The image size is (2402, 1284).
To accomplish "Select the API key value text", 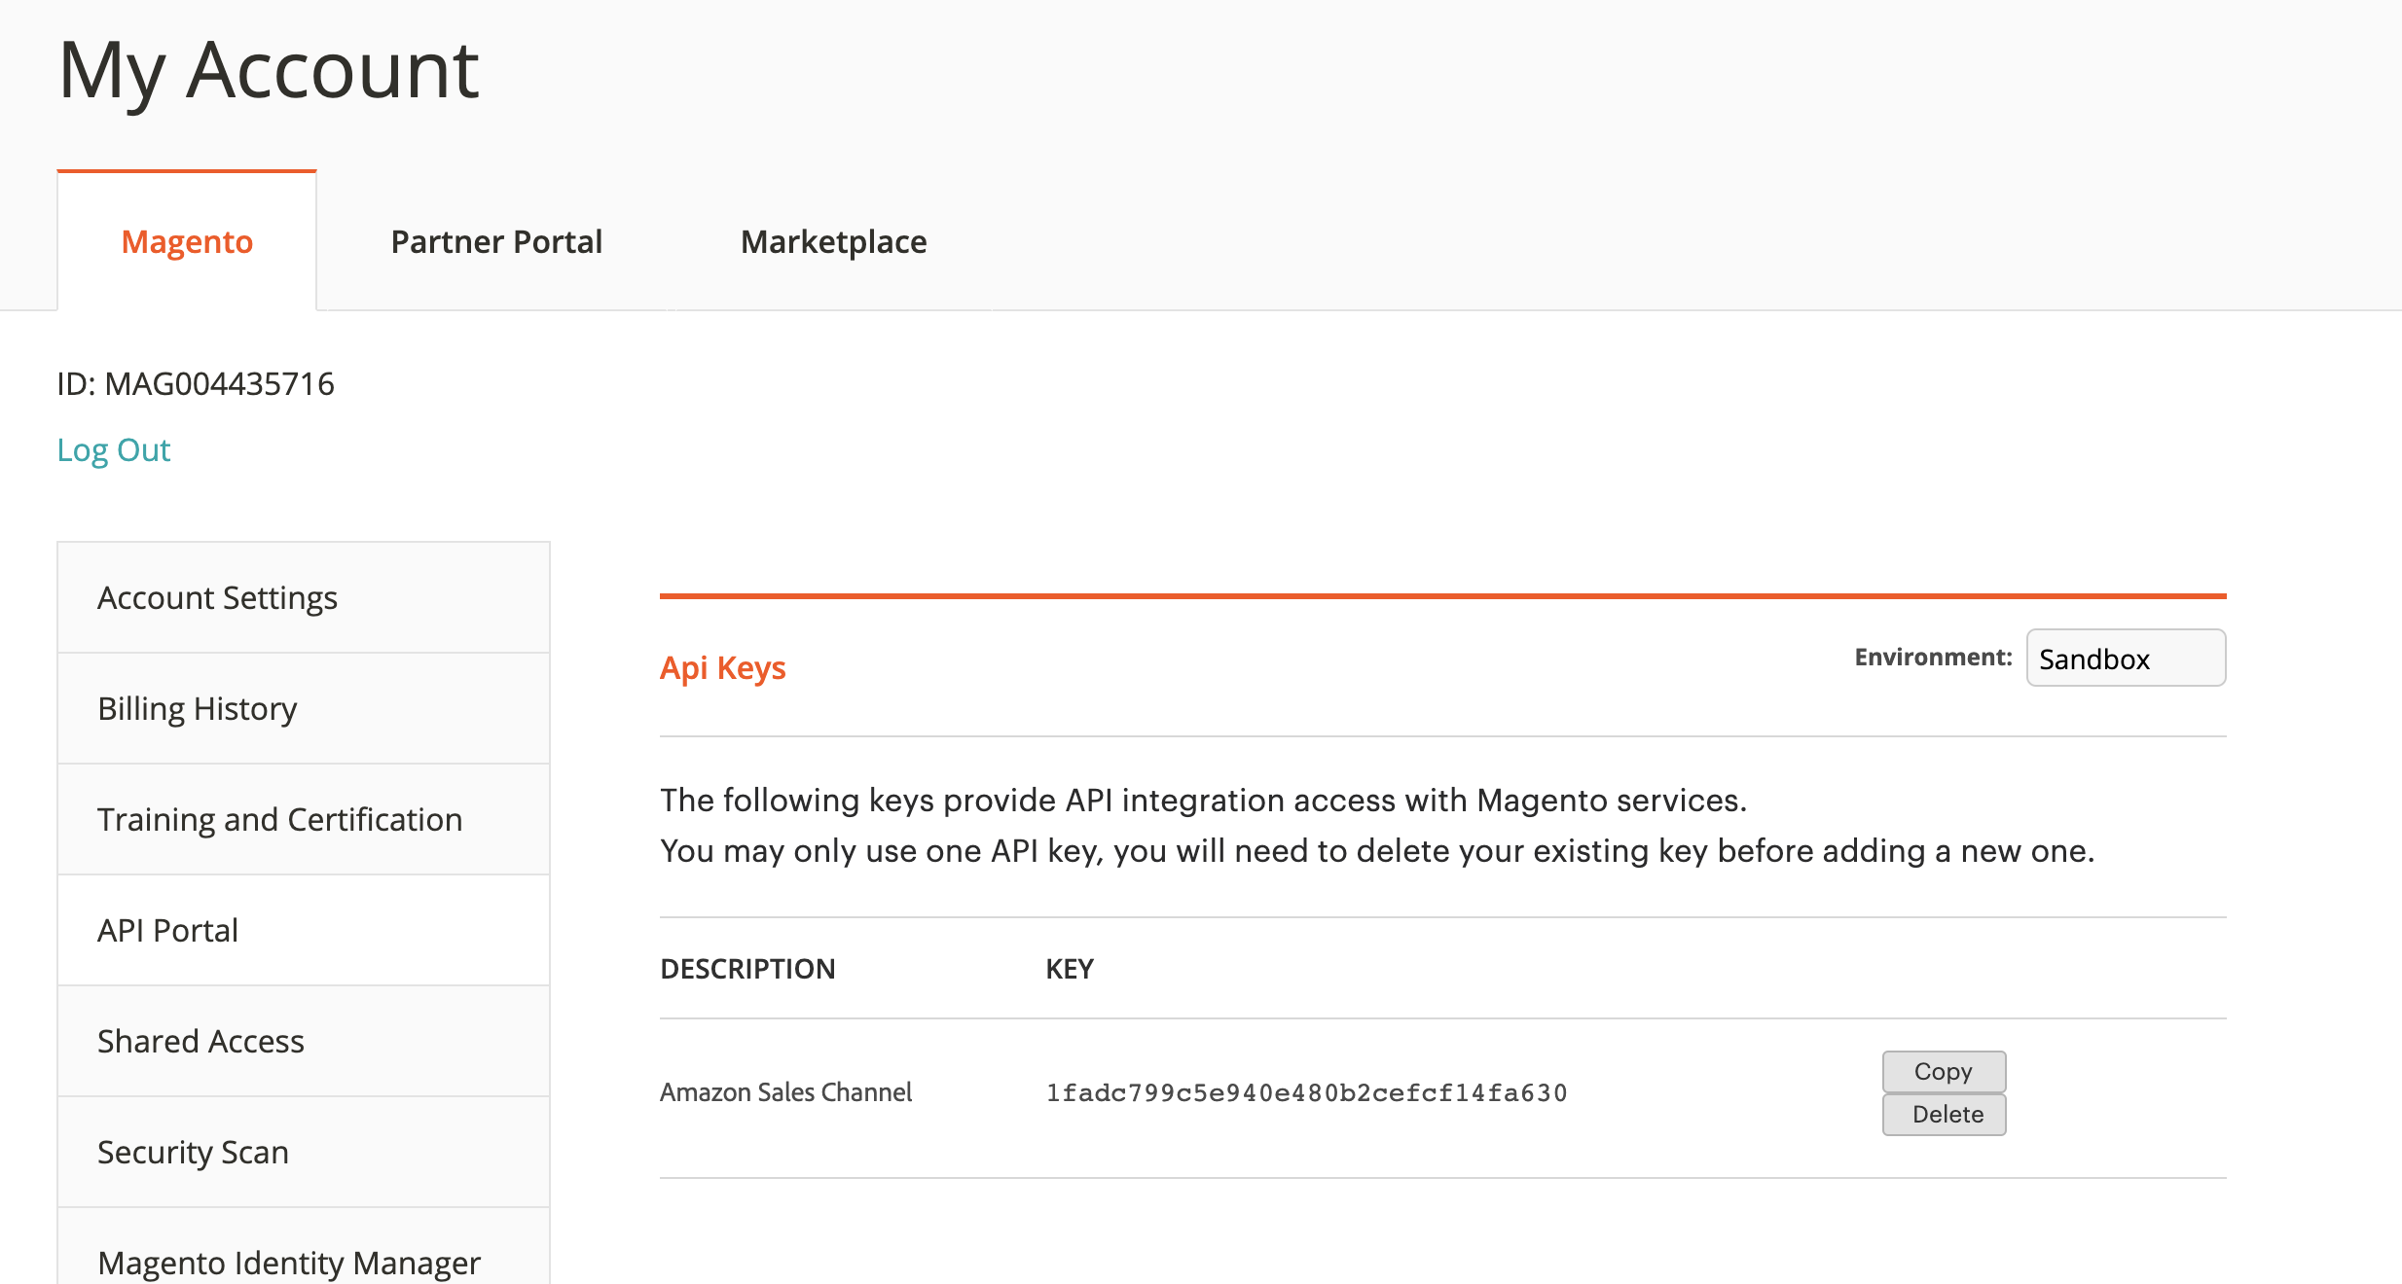I will point(1304,1092).
